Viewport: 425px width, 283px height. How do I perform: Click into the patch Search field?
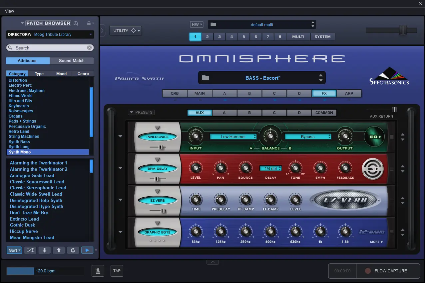pyautogui.click(x=50, y=48)
